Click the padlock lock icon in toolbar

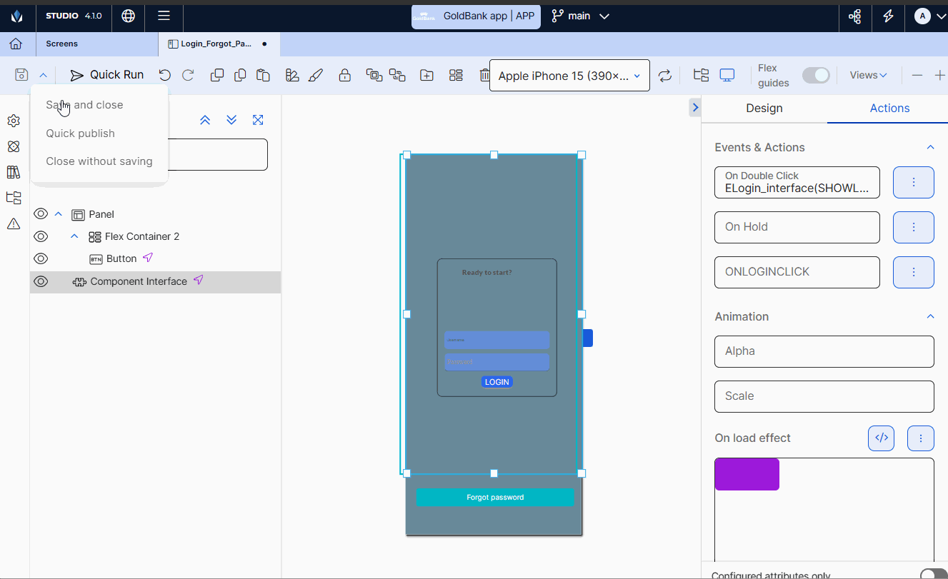click(345, 75)
